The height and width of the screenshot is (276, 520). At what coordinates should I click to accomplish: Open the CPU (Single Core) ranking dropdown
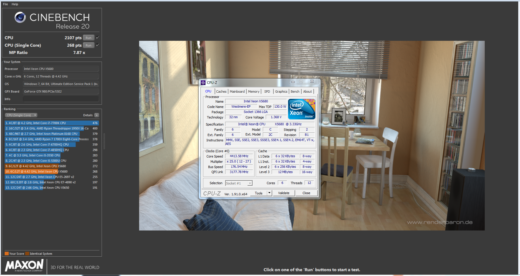[21, 115]
